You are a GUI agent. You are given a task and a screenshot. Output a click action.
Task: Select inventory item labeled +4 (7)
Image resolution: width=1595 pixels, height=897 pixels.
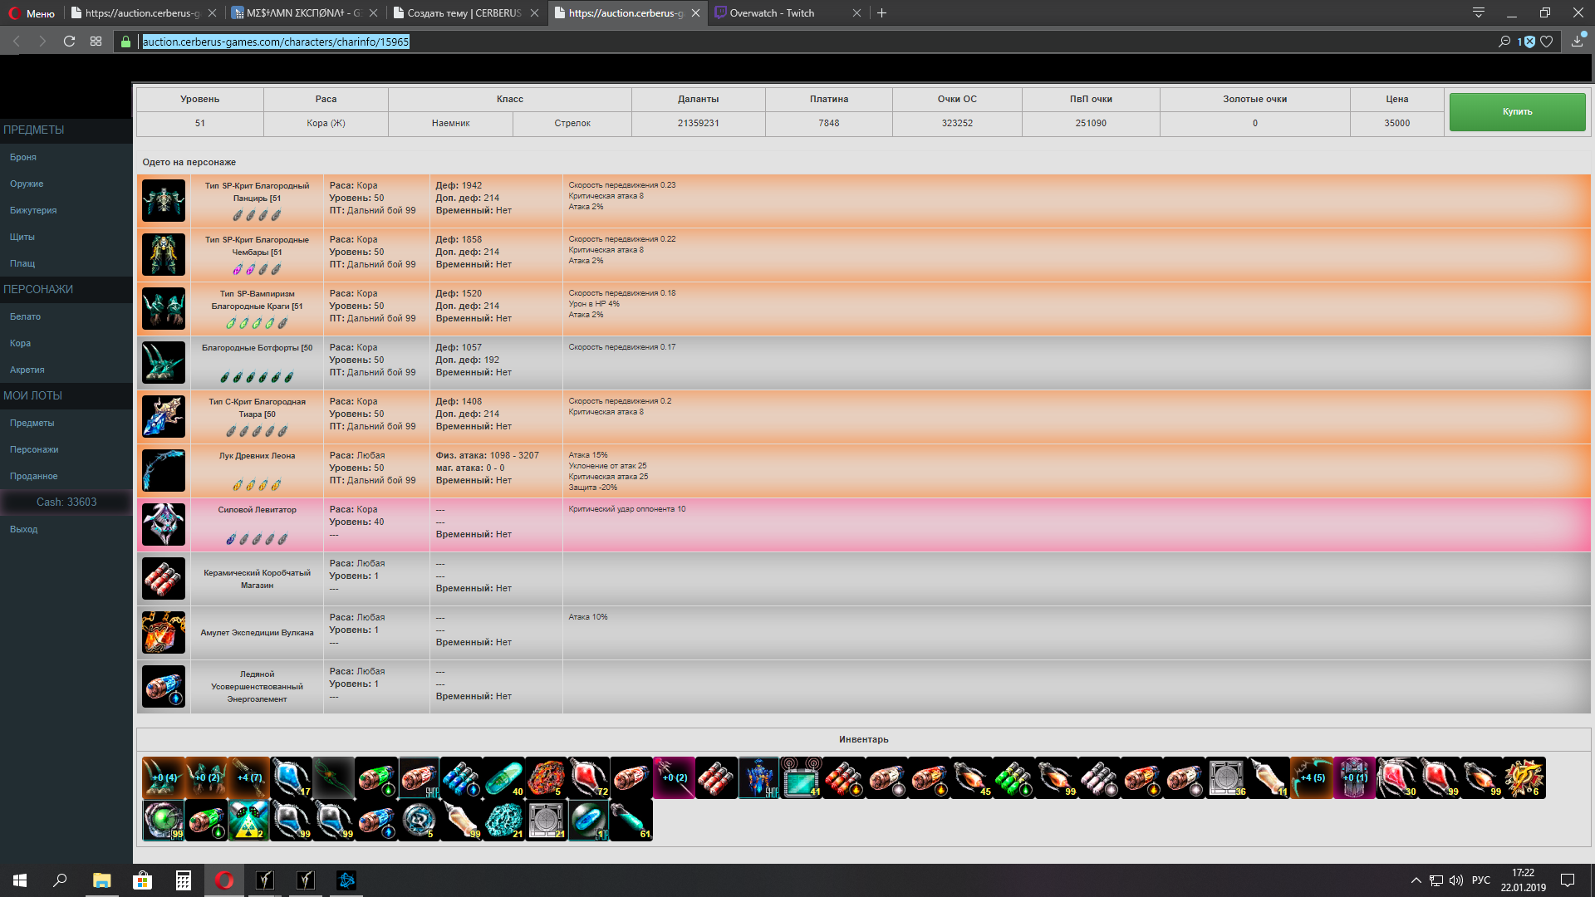point(248,777)
